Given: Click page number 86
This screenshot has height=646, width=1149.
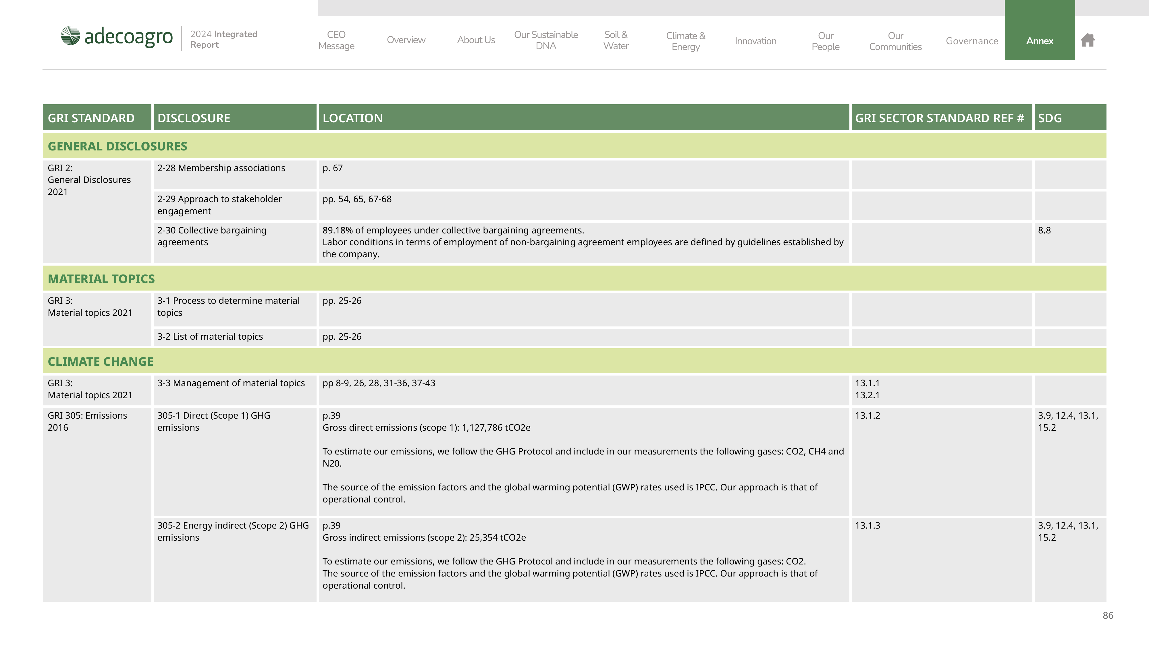Looking at the screenshot, I should tap(1108, 616).
